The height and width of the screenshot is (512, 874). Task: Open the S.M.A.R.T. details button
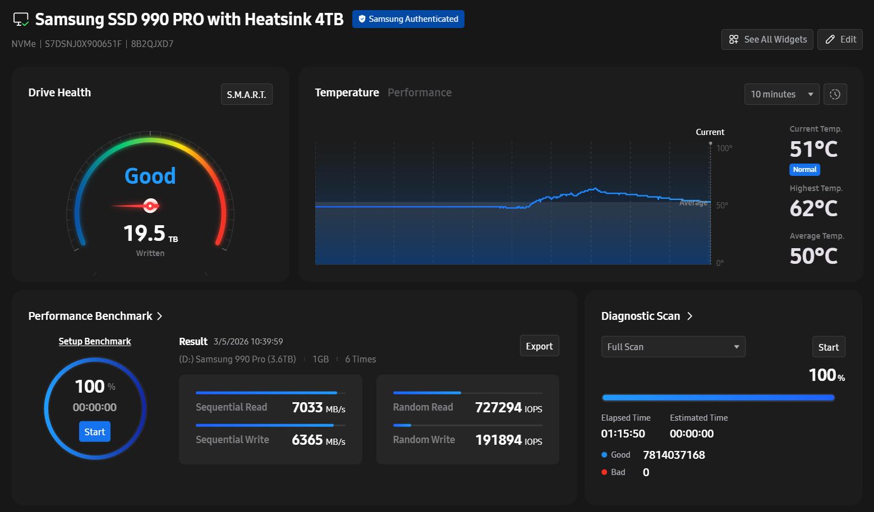click(x=247, y=95)
